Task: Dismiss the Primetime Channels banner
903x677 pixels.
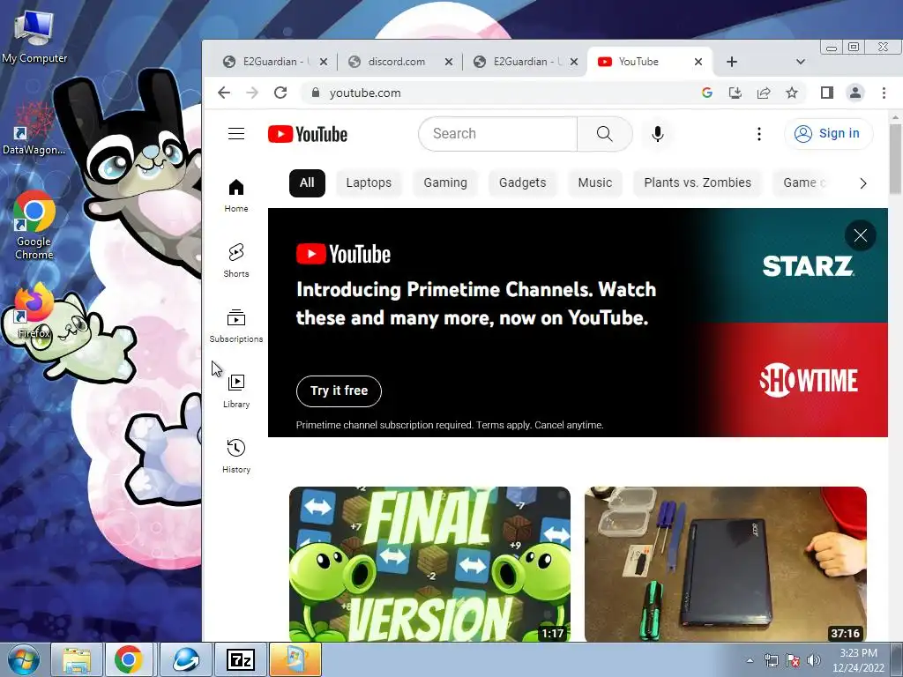Action: 861,235
